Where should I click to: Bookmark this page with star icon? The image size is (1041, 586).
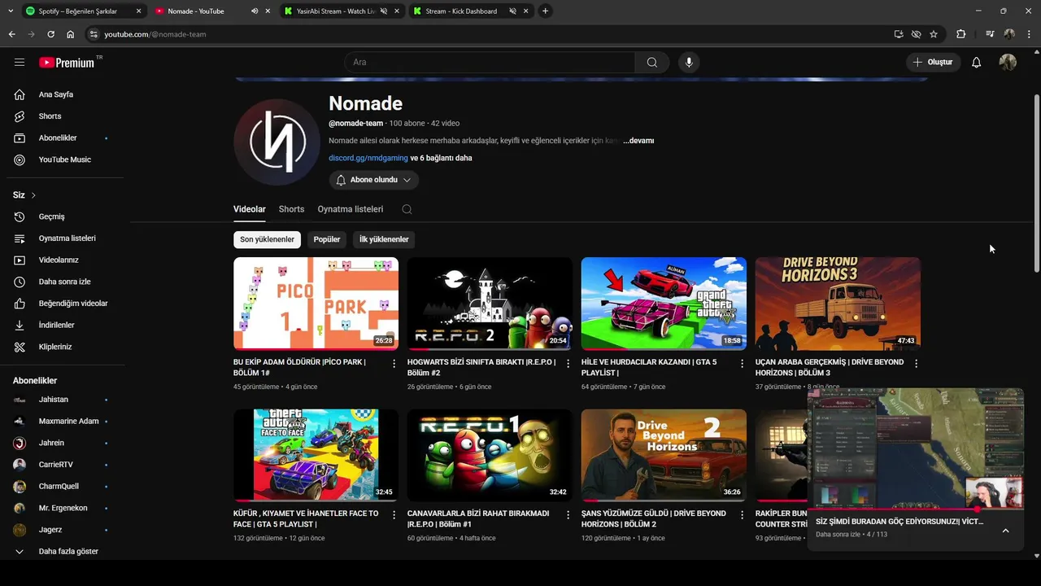click(934, 34)
